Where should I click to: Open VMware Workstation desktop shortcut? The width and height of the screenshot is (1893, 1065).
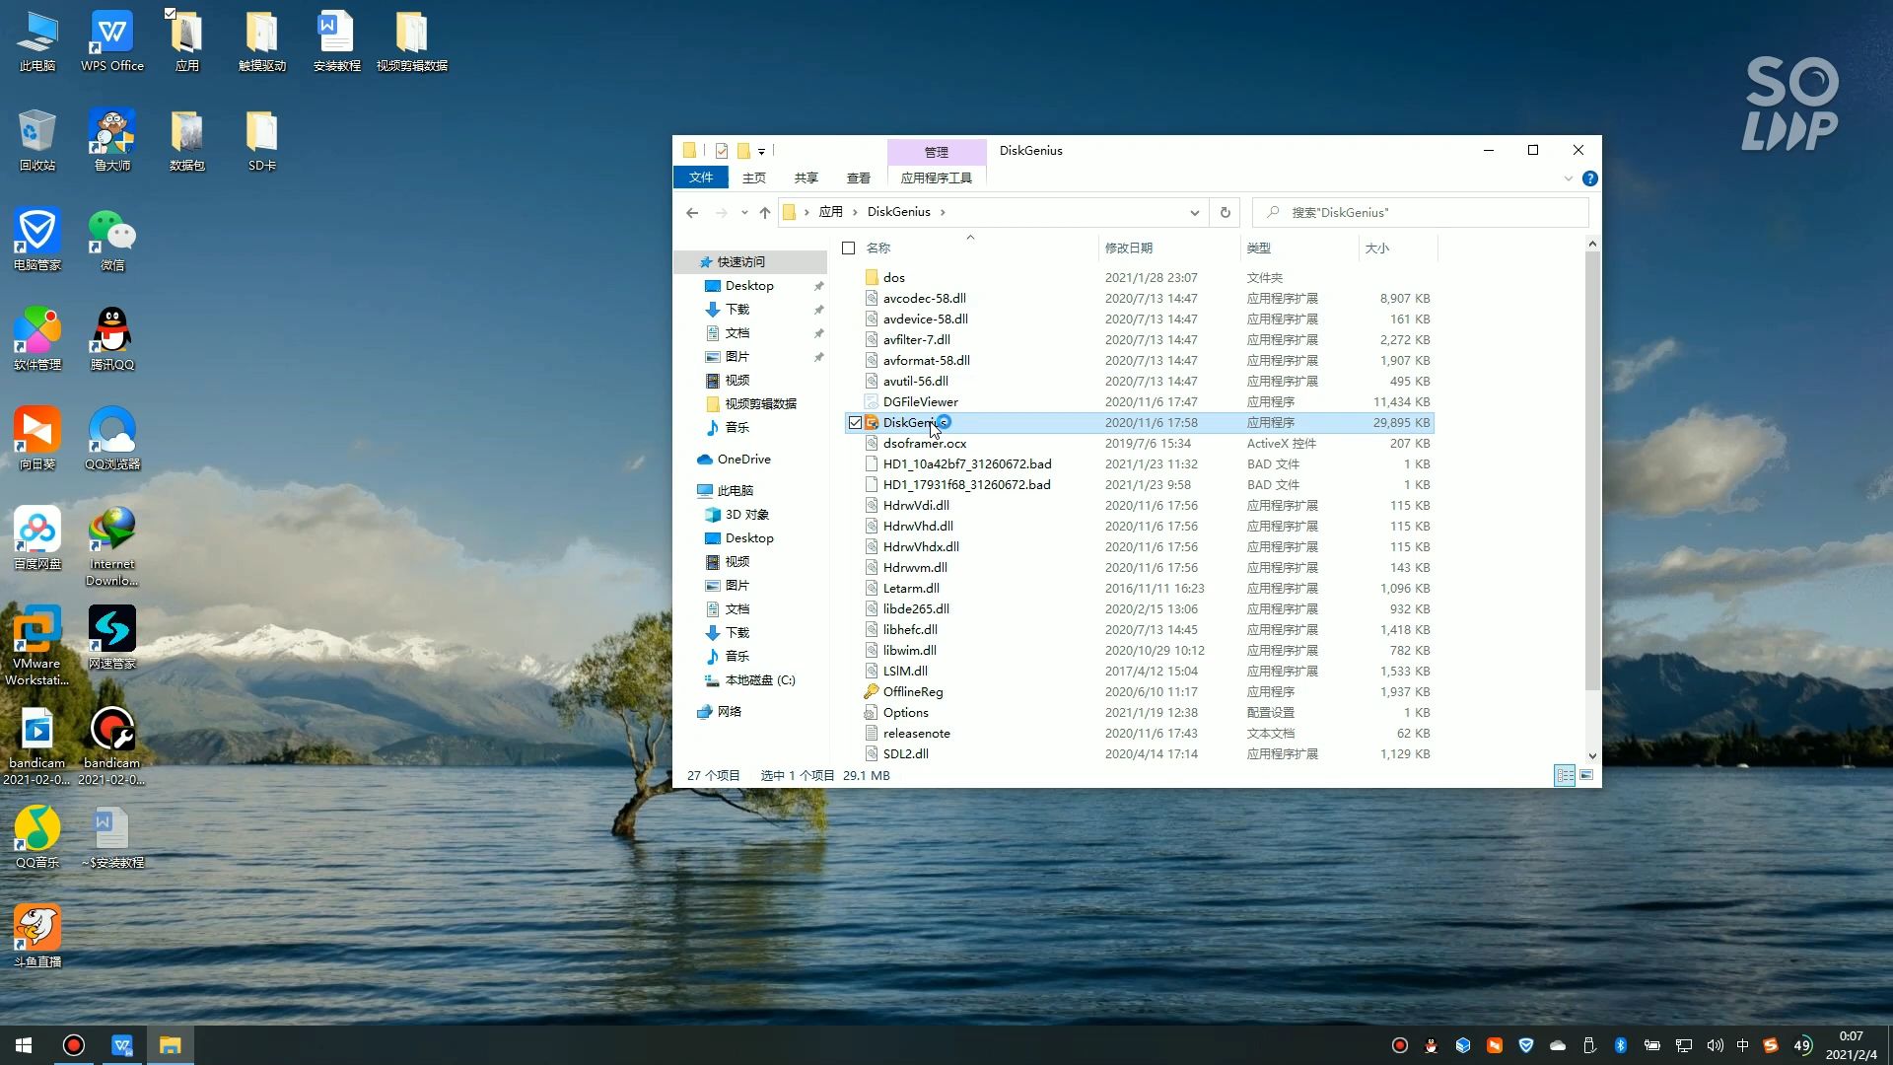click(37, 646)
